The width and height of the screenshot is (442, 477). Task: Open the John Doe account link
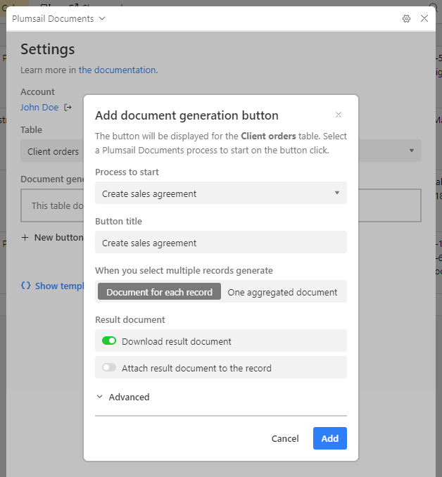click(39, 108)
